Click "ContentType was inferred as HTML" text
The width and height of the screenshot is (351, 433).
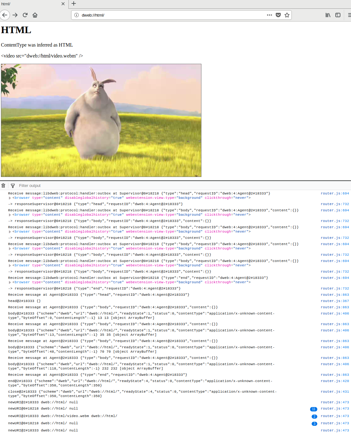coord(37,45)
